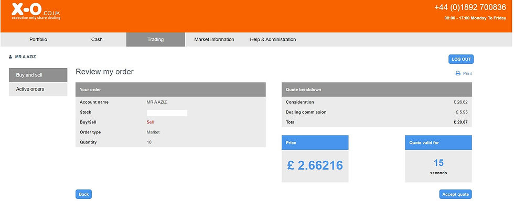Click the phone number in header
The width and height of the screenshot is (514, 201).
(470, 7)
